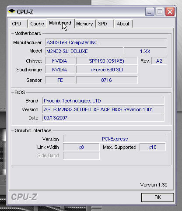Click the Manufacturer field ASUSTeK Computer INC.
Screen dimensions: 182x211
pyautogui.click(x=106, y=42)
